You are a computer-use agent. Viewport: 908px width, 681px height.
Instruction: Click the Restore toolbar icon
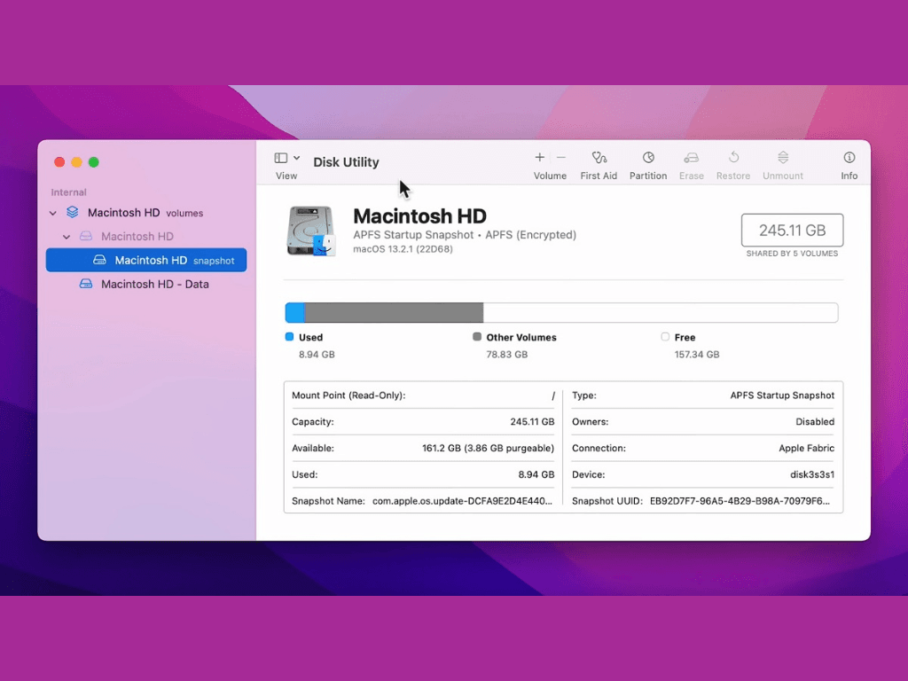tap(733, 158)
